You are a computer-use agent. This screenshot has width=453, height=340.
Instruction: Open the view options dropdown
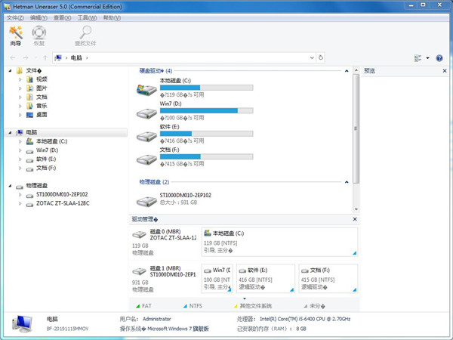pos(425,57)
